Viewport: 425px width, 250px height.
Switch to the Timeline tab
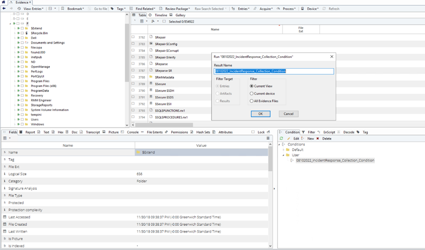(x=161, y=15)
